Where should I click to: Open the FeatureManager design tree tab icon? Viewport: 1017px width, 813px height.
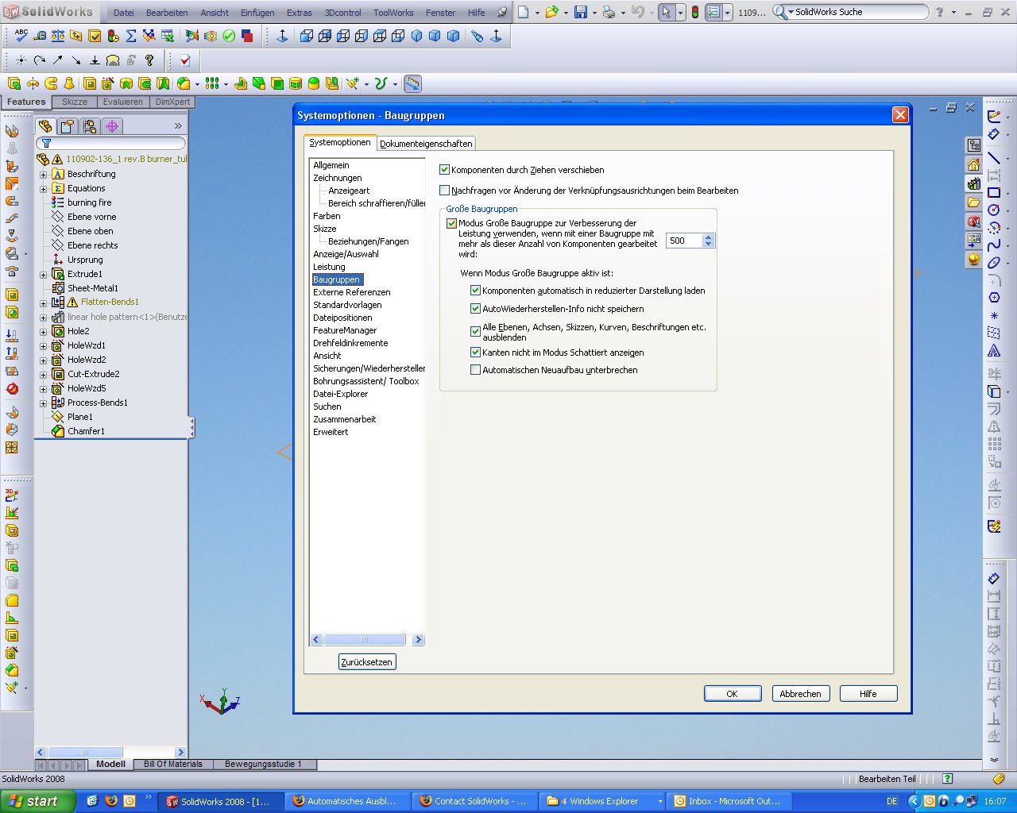[45, 125]
